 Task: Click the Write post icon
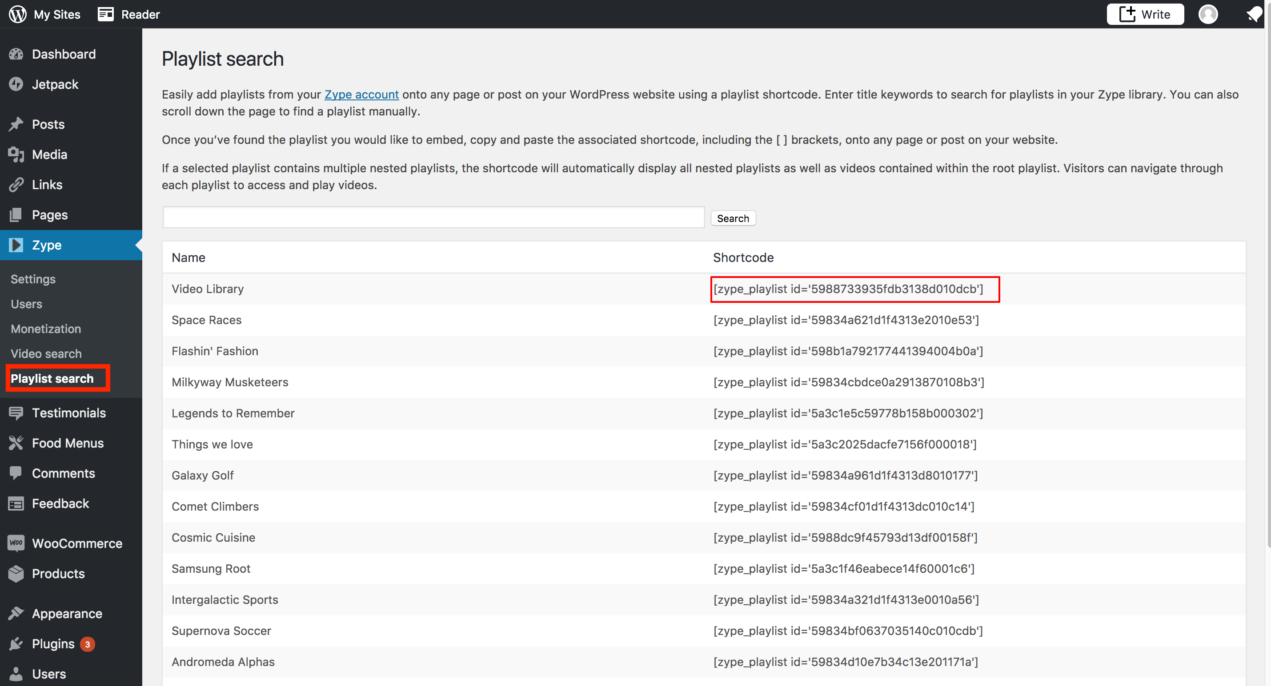[1127, 14]
